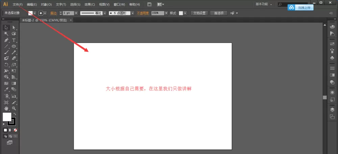This screenshot has height=154, width=338.
Task: Open the Layers panel icon
Action: tap(332, 110)
